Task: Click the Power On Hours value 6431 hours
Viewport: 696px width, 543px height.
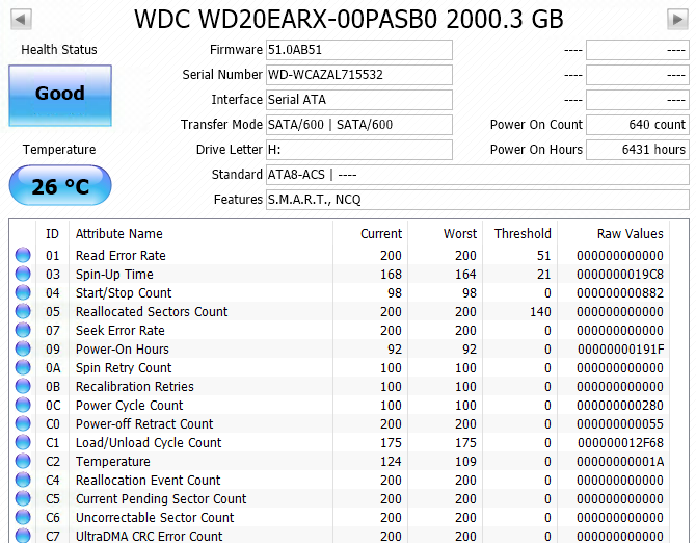Action: click(x=637, y=150)
